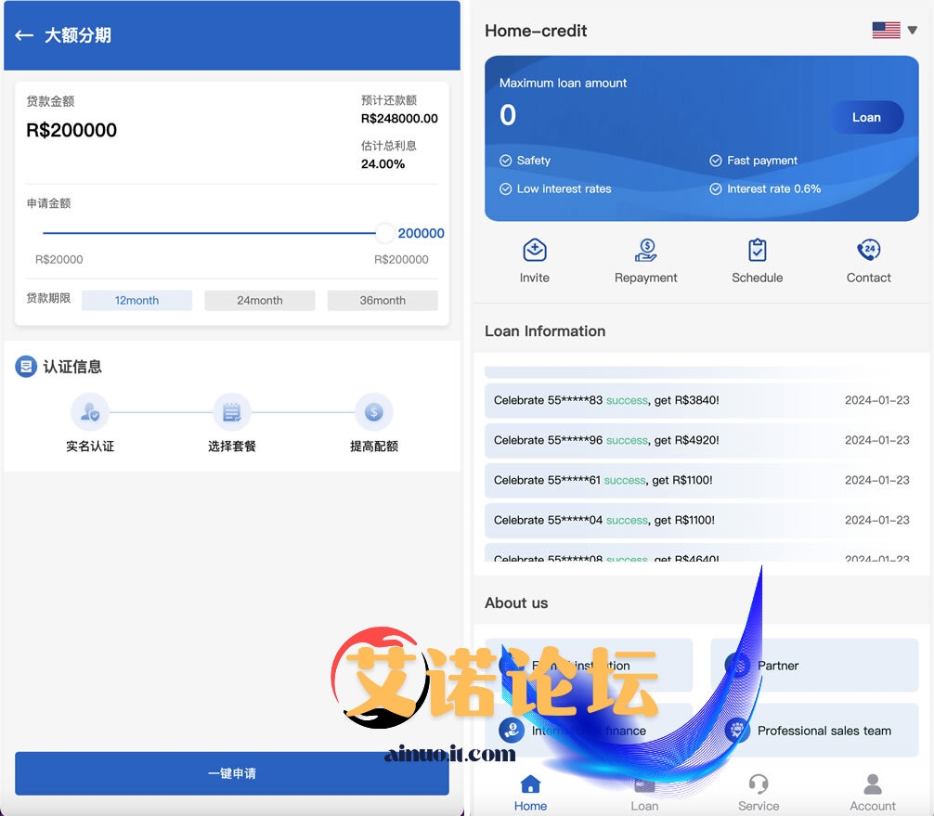Click the US flag language icon

(x=886, y=30)
